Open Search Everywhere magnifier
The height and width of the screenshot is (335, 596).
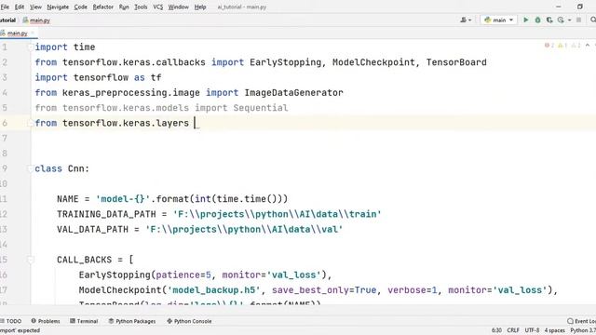pyautogui.click(x=593, y=20)
